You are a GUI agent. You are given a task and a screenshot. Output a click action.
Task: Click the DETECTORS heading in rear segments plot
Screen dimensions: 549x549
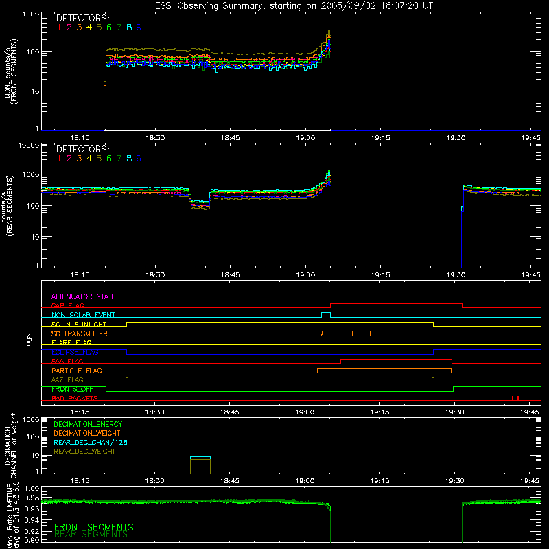[x=83, y=149]
